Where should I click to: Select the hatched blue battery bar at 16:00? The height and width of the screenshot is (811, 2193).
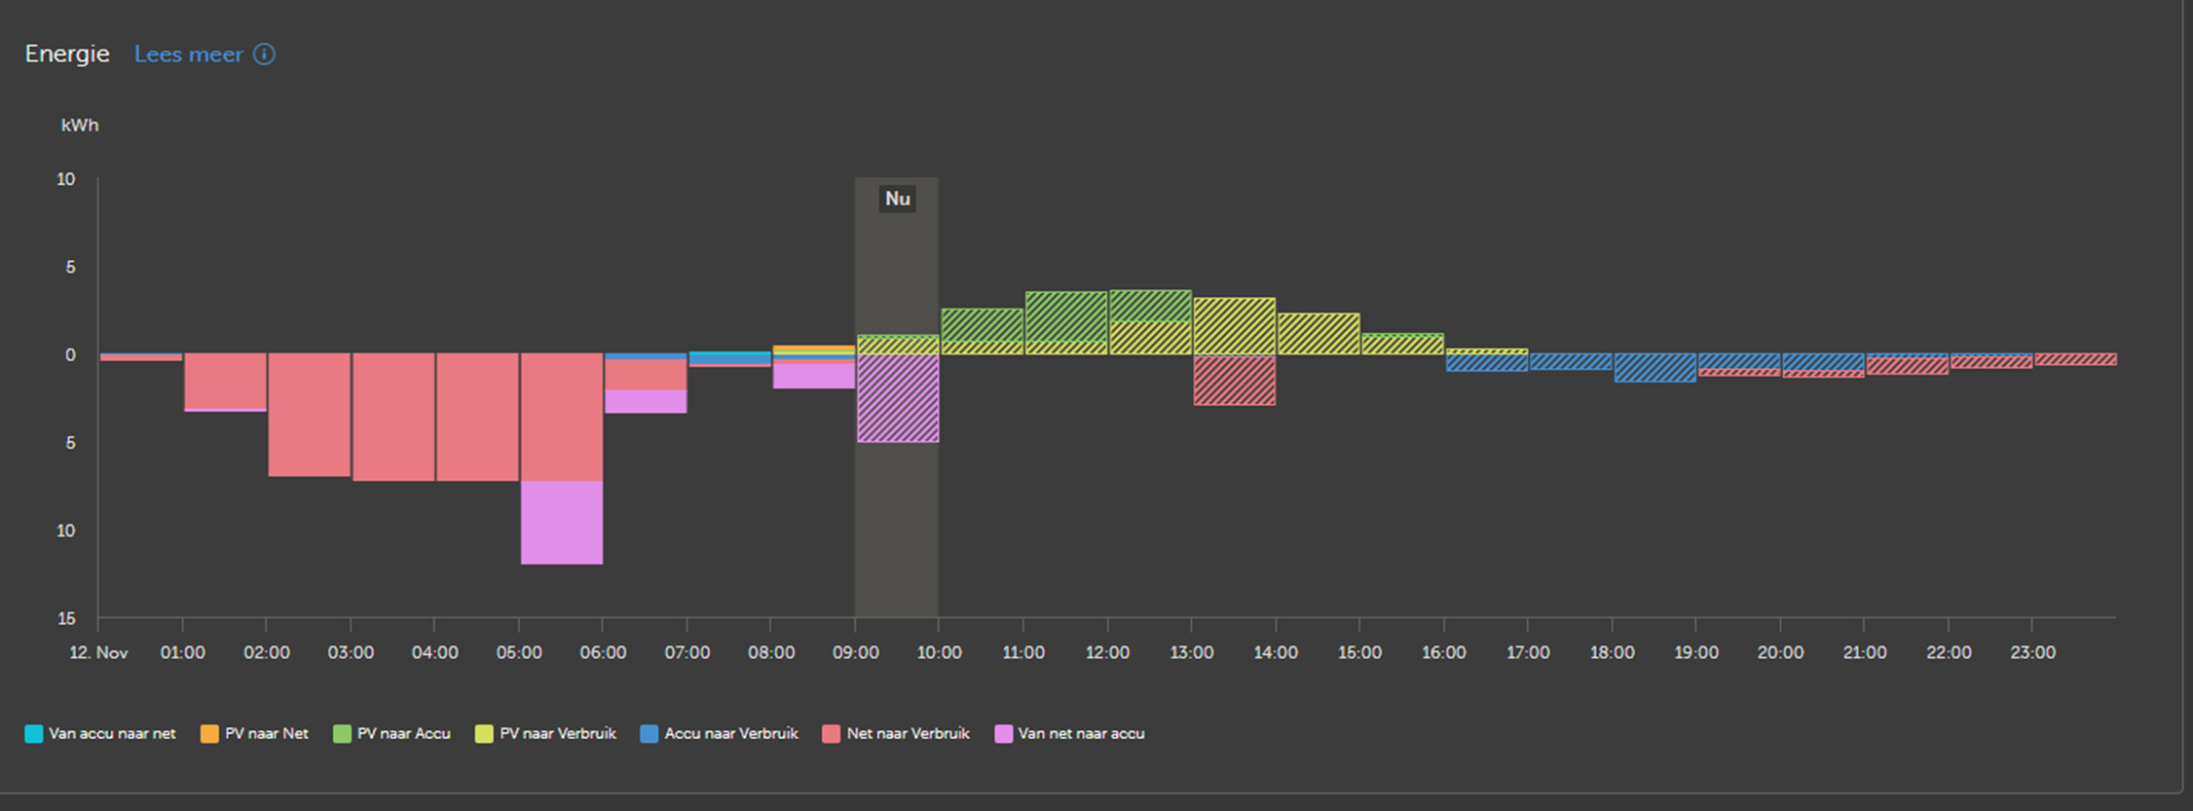coord(1487,363)
